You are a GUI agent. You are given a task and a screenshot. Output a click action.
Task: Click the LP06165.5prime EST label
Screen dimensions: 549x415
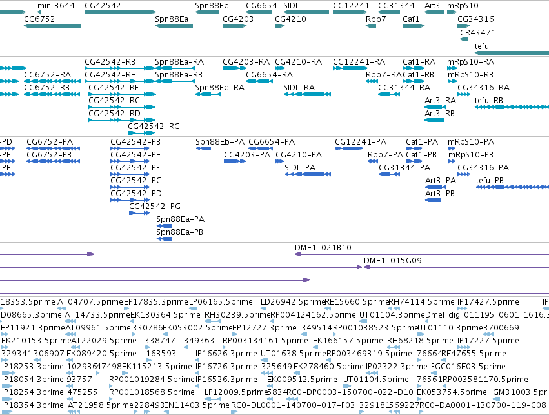(x=221, y=302)
